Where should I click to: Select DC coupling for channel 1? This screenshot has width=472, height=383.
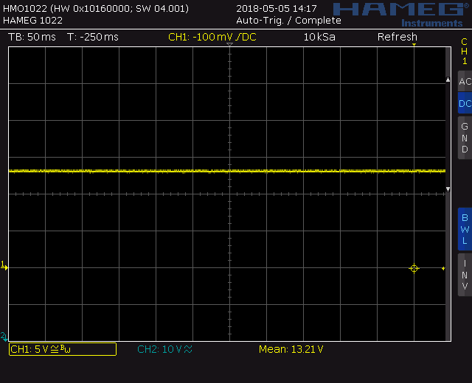click(464, 104)
